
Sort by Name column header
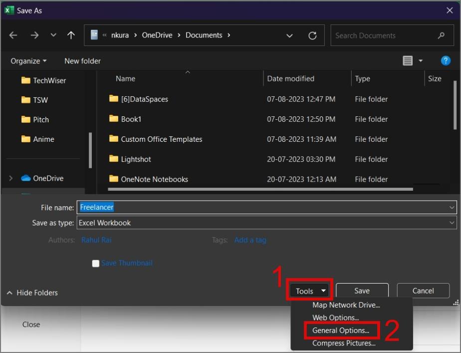click(126, 78)
